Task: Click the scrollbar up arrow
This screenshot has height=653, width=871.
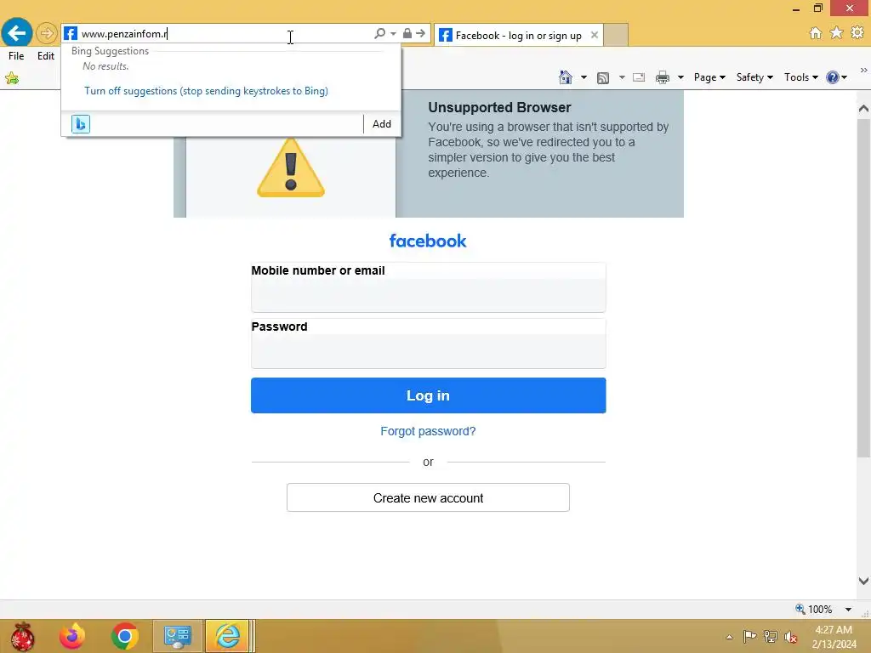Action: pos(863,108)
